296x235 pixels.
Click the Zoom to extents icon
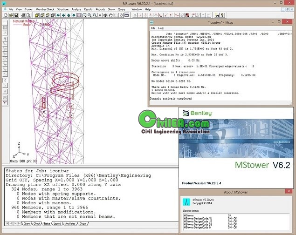point(79,15)
